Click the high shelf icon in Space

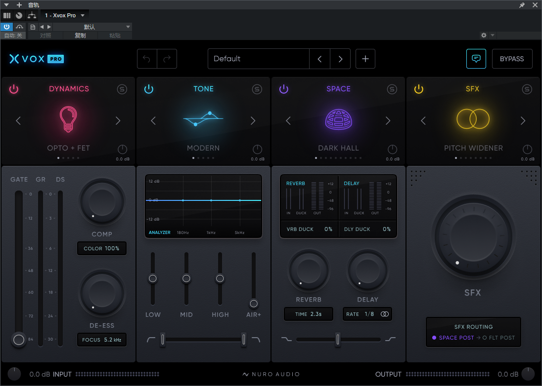pyautogui.click(x=390, y=339)
